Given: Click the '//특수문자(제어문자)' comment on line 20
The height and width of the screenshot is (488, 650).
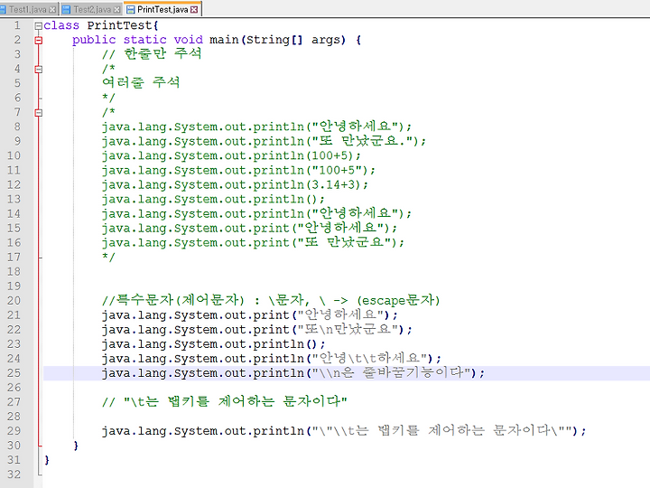Looking at the screenshot, I should (271, 300).
